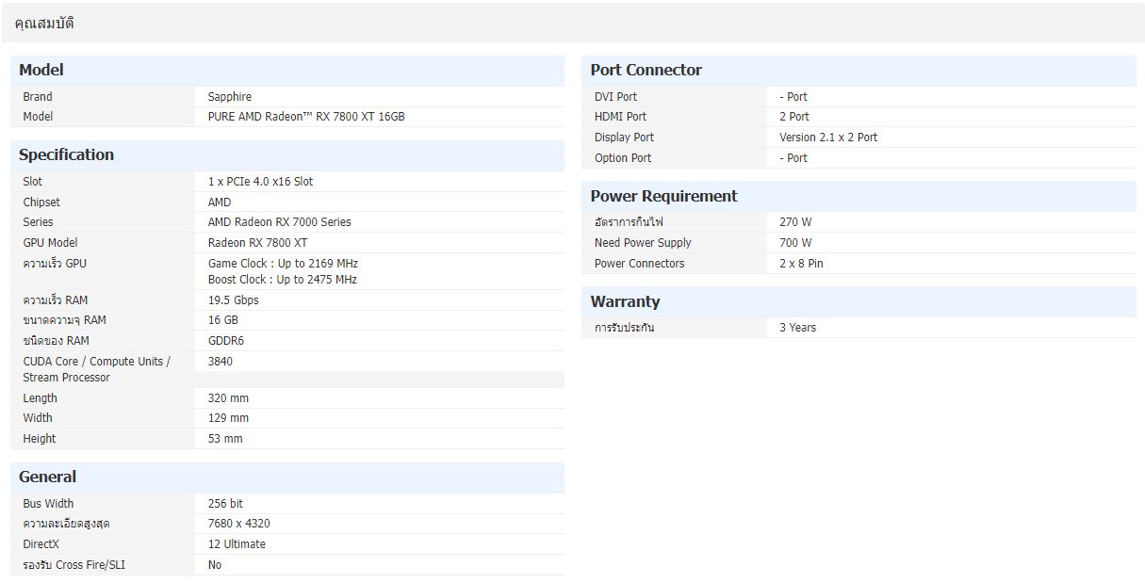This screenshot has width=1145, height=583.
Task: Select the Port Connector section heading
Action: click(x=646, y=70)
